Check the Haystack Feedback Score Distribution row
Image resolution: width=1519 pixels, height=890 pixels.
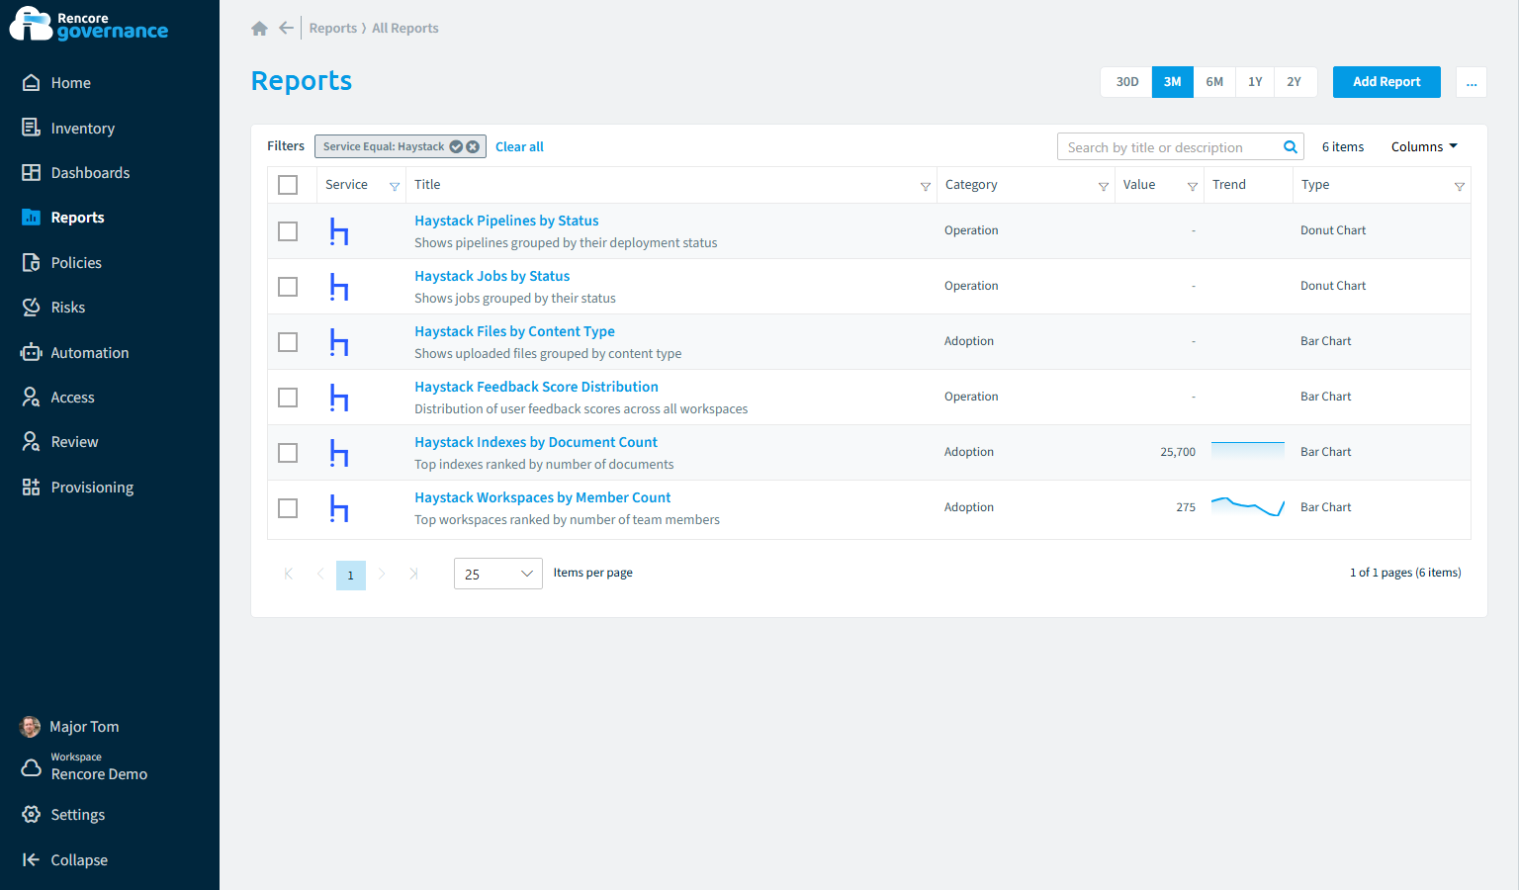tap(288, 398)
